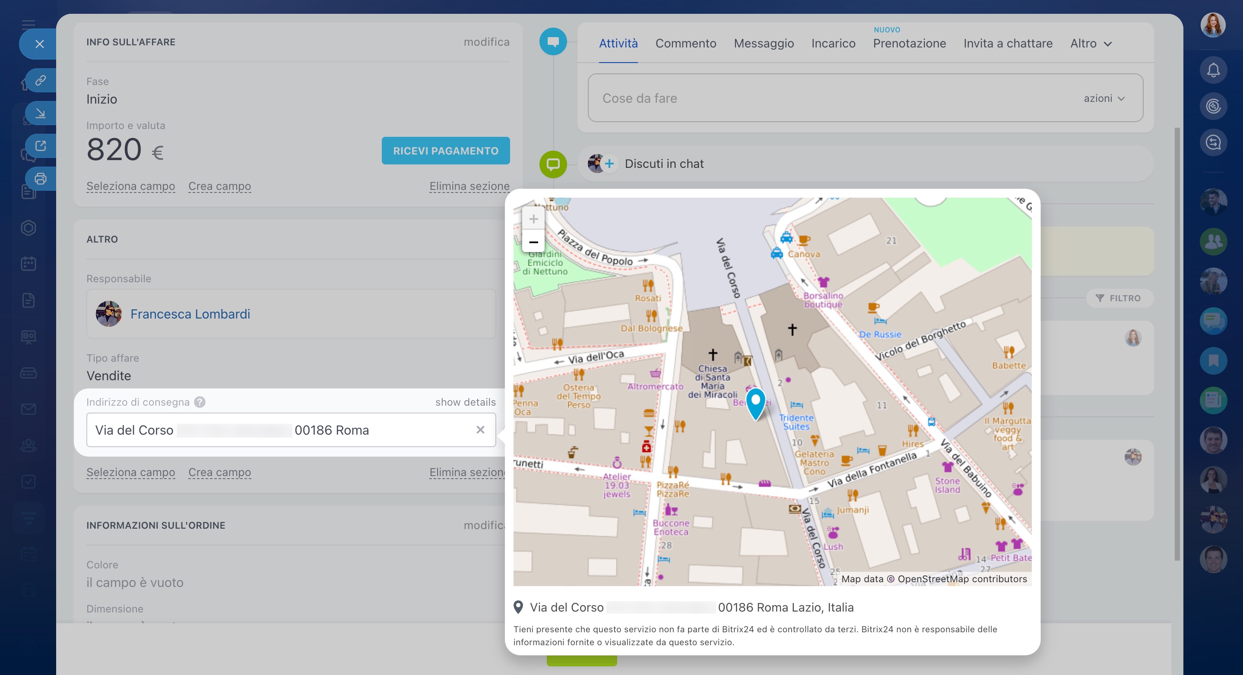Click modifica in the Info sull'affare section

pos(486,42)
